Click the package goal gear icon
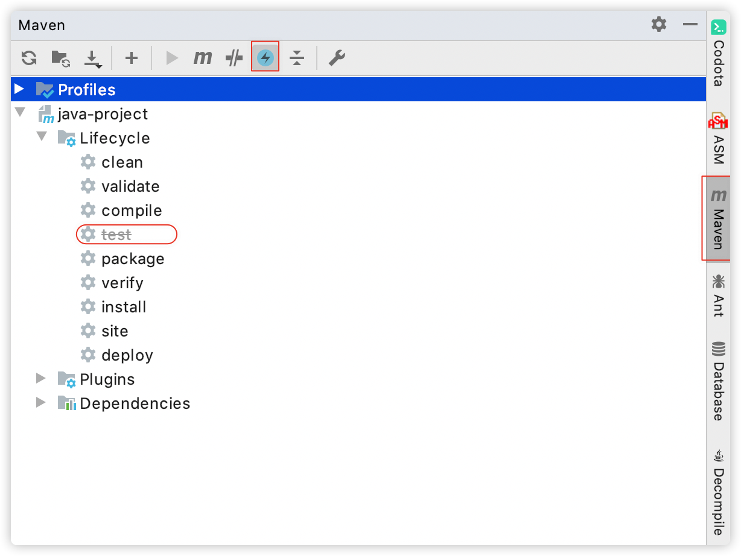The width and height of the screenshot is (741, 556). click(88, 258)
